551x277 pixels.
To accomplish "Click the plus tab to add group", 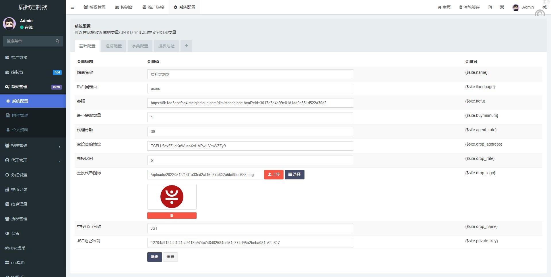I will (186, 46).
